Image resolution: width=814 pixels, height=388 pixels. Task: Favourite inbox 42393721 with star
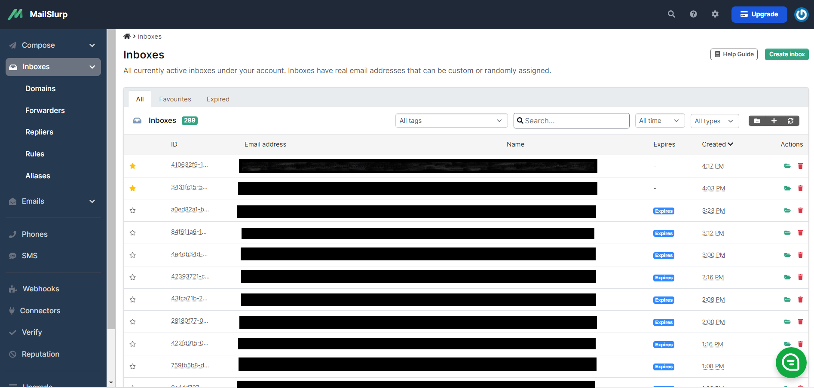[133, 278]
